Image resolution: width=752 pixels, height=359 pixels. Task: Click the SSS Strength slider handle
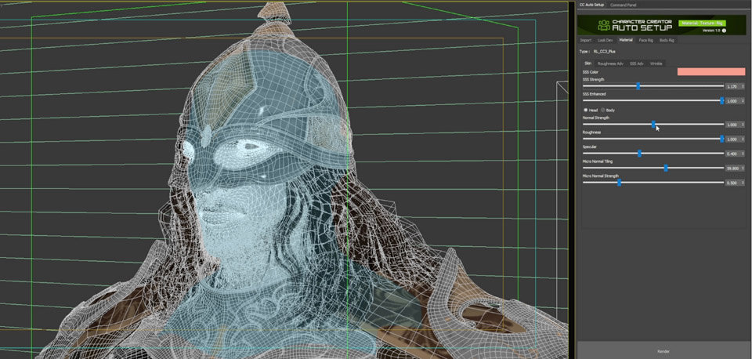tap(638, 86)
